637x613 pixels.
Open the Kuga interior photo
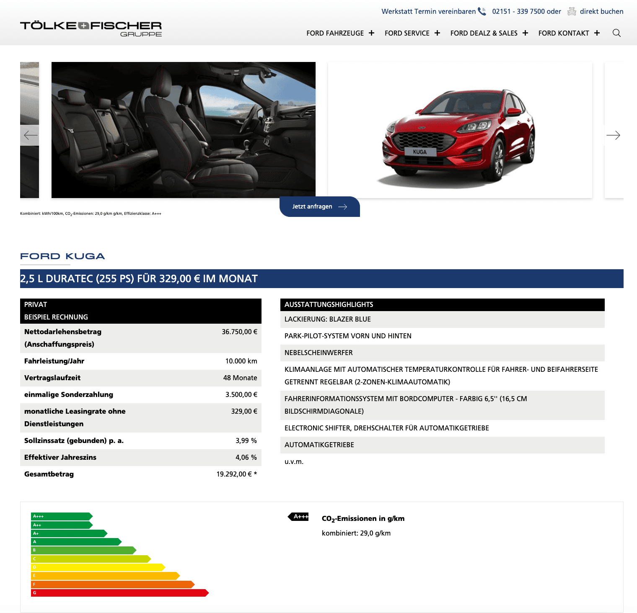184,130
